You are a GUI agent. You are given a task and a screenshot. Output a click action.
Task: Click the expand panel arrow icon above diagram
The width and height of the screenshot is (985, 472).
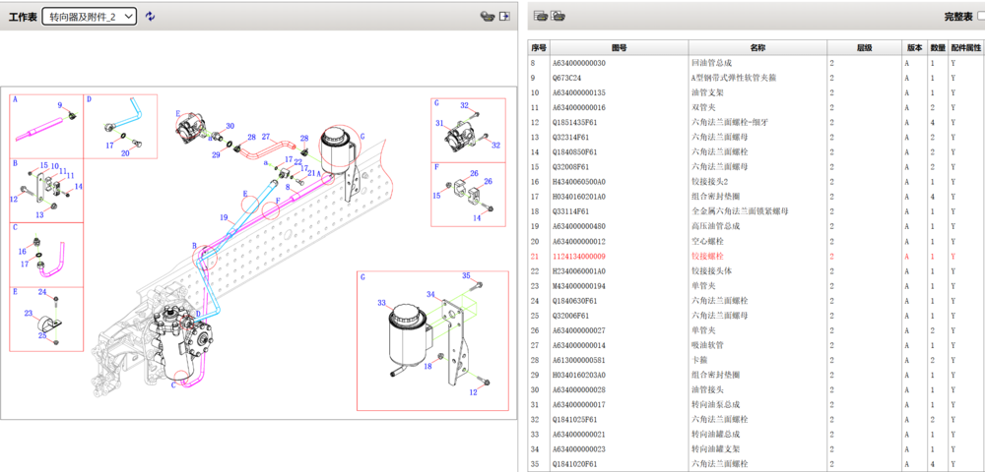(504, 17)
